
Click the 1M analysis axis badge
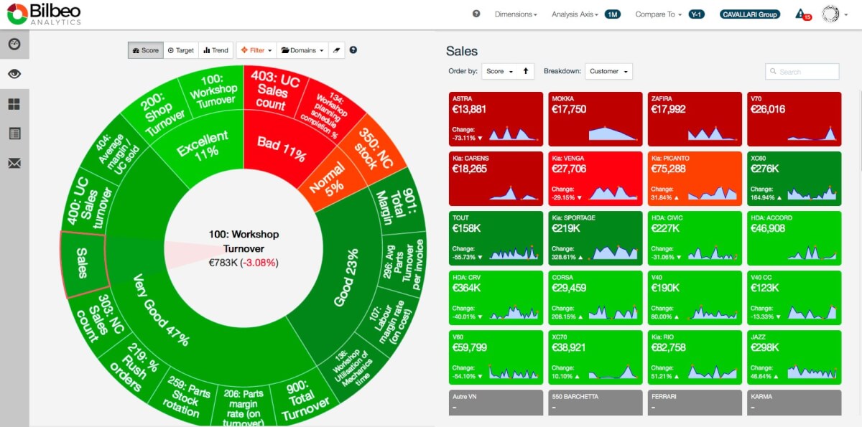pyautogui.click(x=612, y=14)
